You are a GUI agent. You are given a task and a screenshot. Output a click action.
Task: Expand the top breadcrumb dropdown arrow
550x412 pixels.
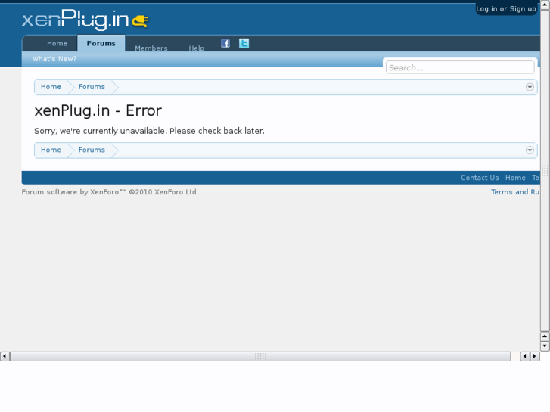click(x=530, y=87)
